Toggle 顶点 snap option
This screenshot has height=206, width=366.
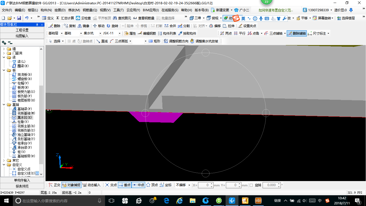[x=152, y=185]
